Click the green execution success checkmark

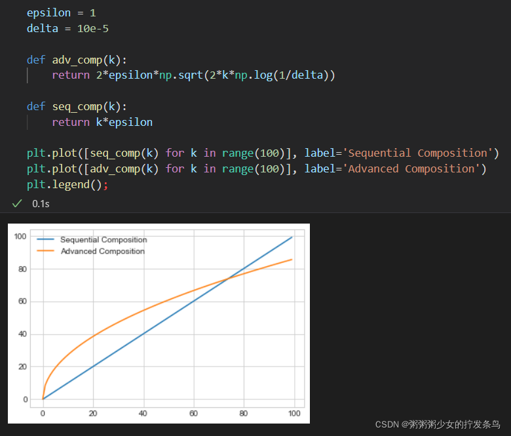pyautogui.click(x=17, y=203)
